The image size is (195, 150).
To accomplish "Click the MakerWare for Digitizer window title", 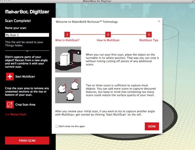I will [97, 1].
